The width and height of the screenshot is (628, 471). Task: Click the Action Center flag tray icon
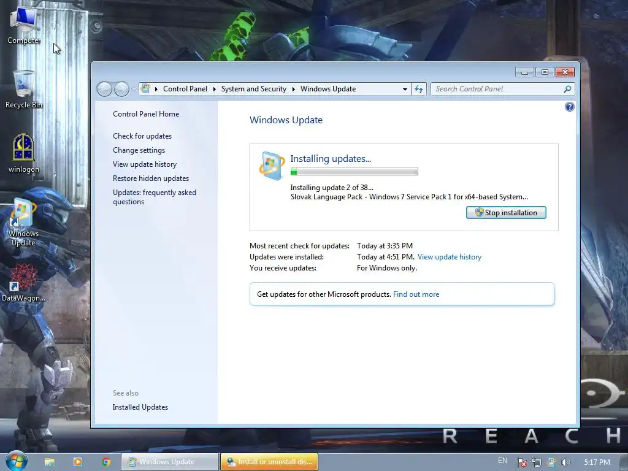521,462
